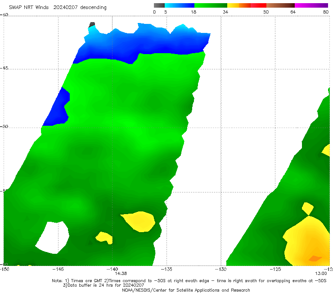Image resolution: width=333 pixels, height=293 pixels.
Task: Click the latitude label '-50'
Action: point(4,126)
